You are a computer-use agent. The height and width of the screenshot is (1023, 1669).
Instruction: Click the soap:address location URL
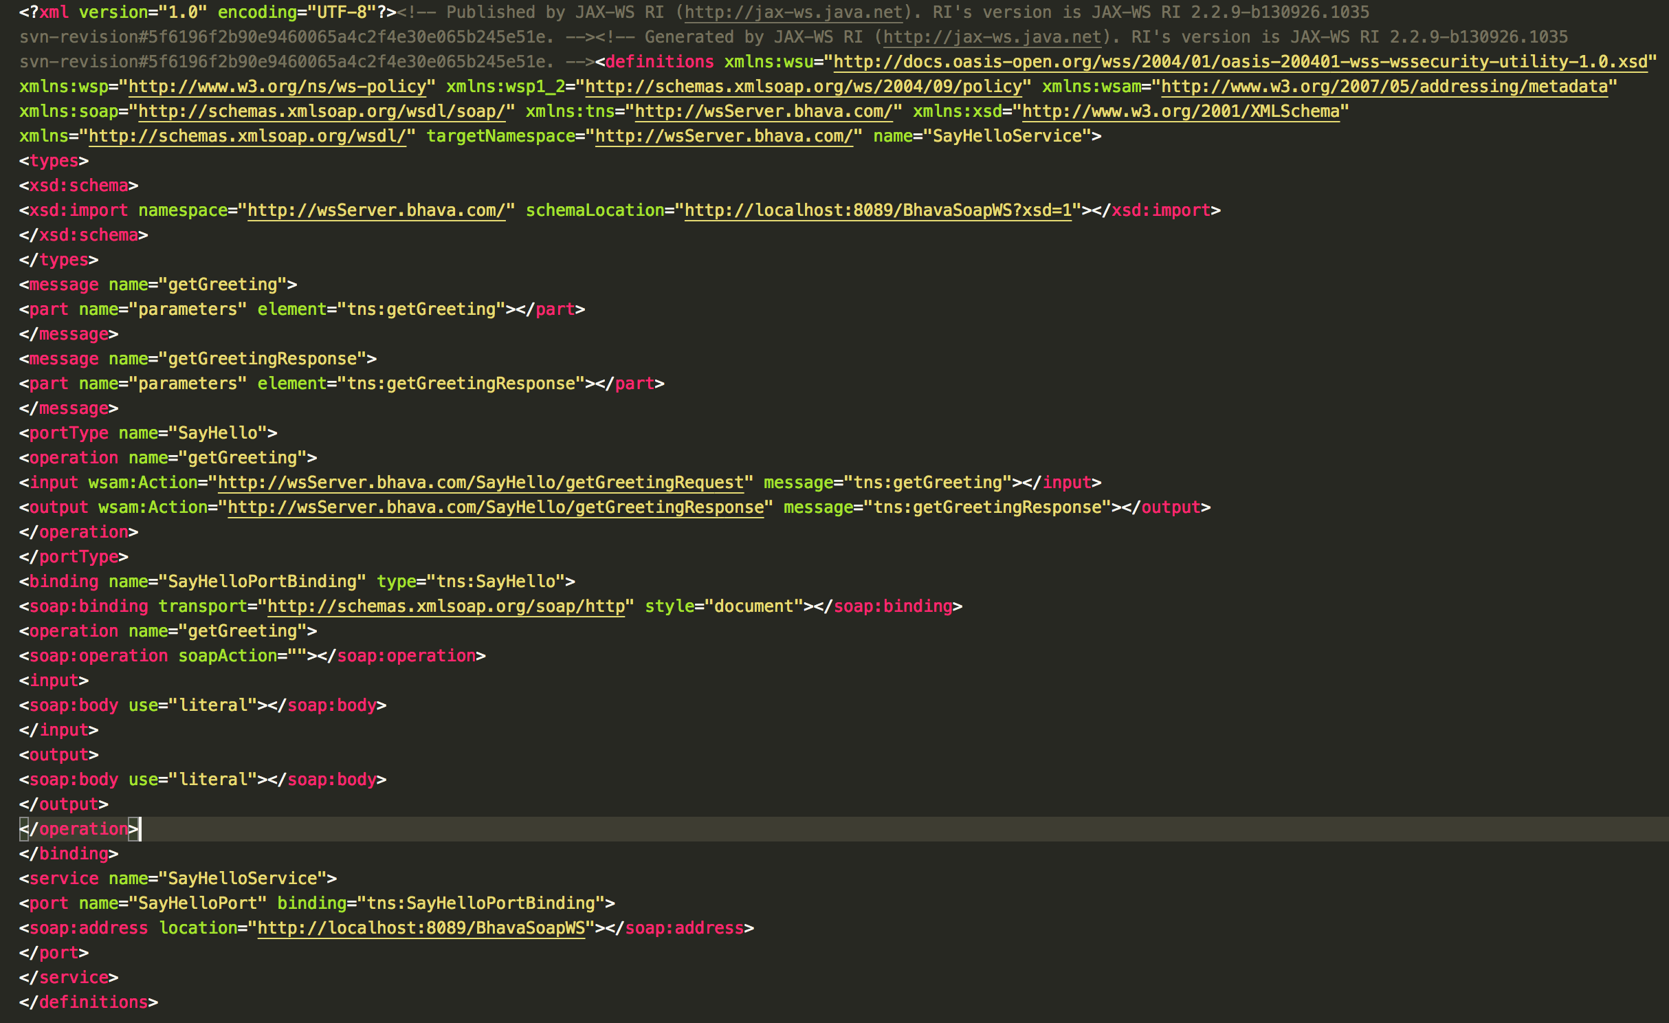click(x=421, y=928)
